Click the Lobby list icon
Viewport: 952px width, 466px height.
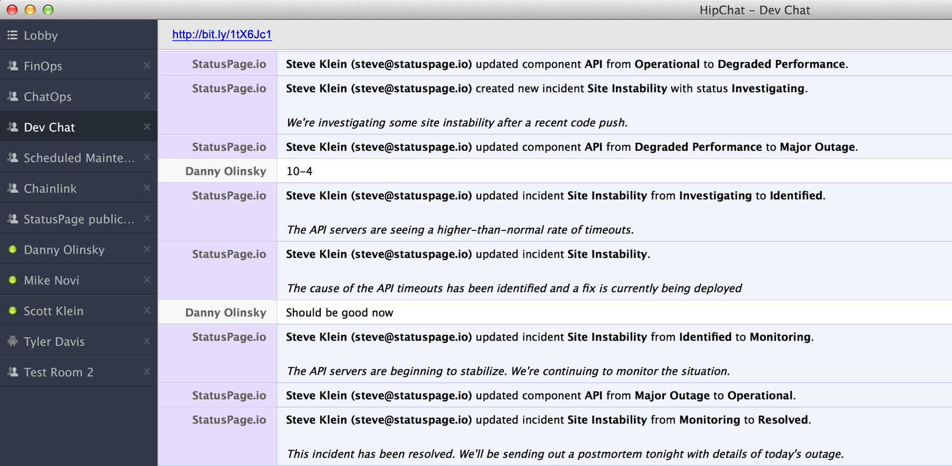[x=12, y=35]
